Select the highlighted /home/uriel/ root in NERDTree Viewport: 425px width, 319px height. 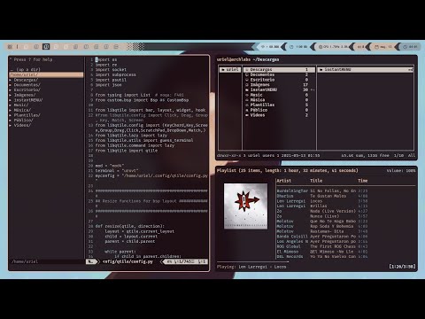pyautogui.click(x=46, y=74)
